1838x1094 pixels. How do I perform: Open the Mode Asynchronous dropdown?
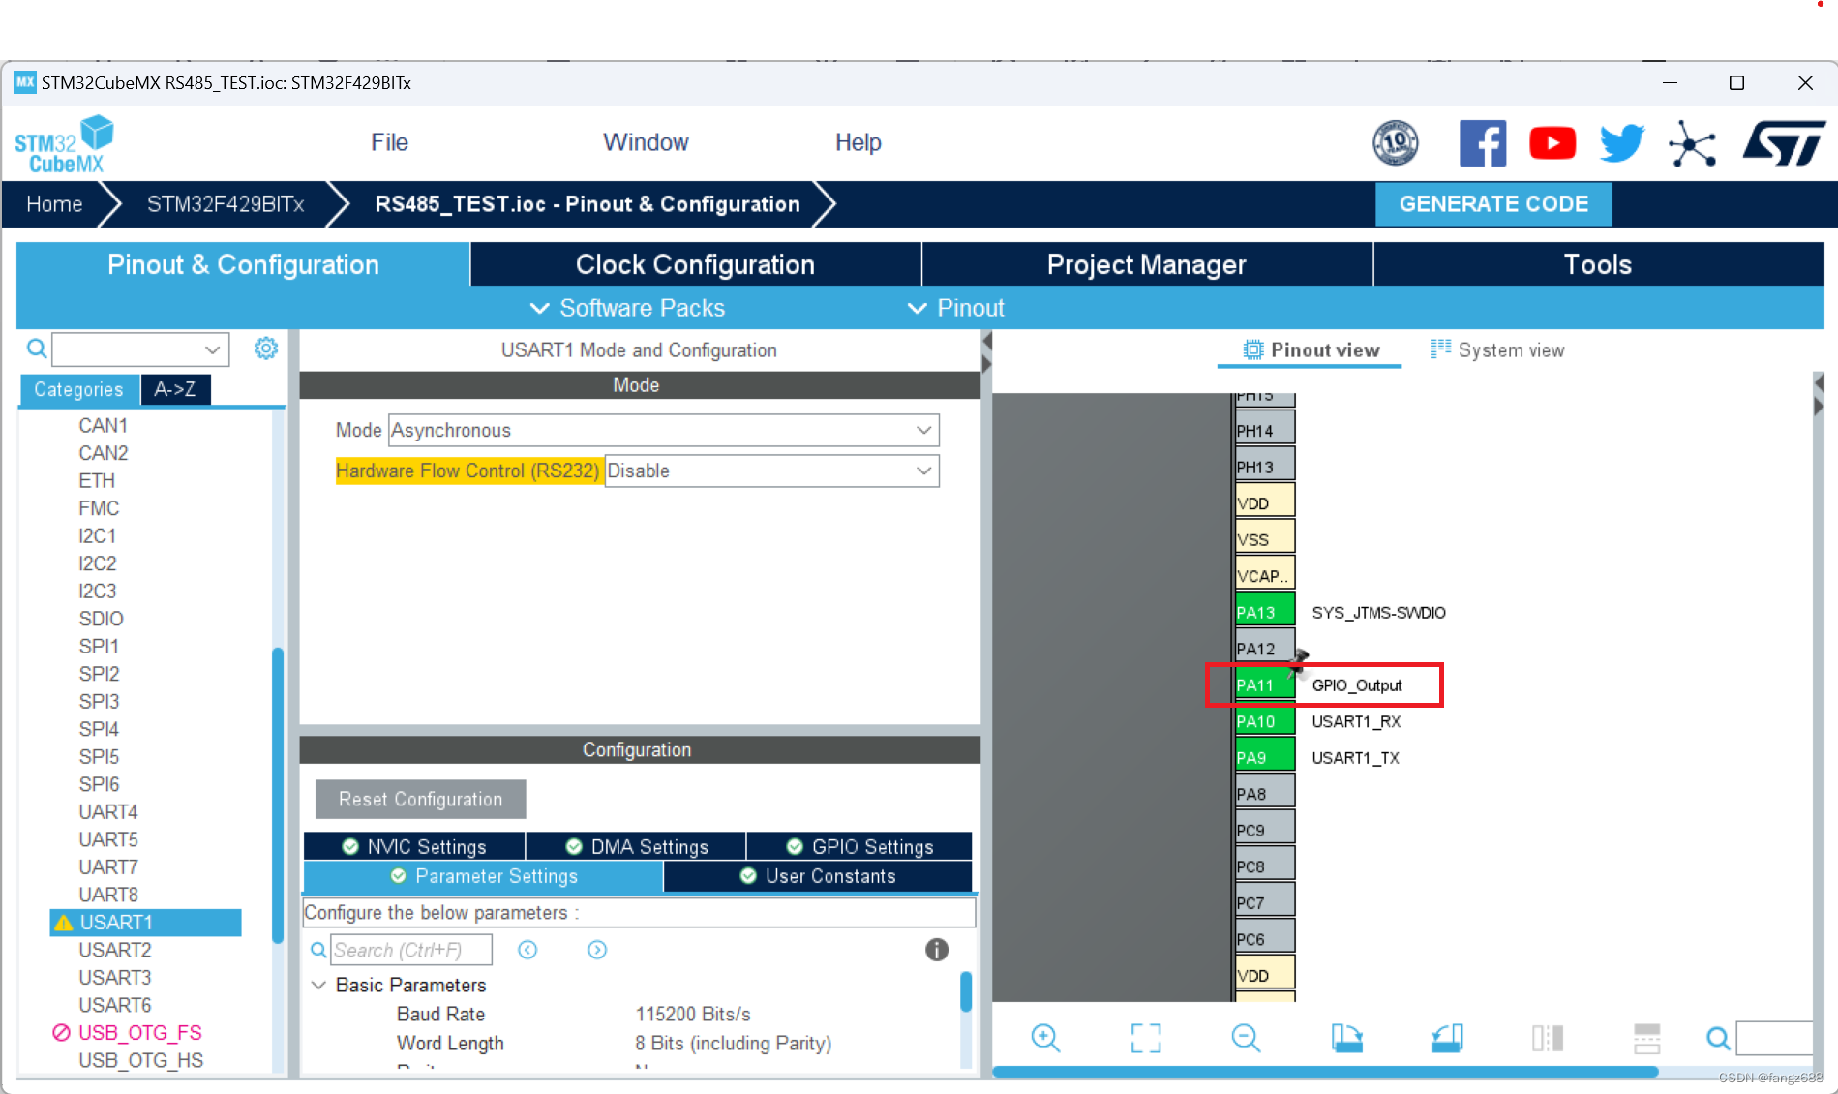(663, 430)
